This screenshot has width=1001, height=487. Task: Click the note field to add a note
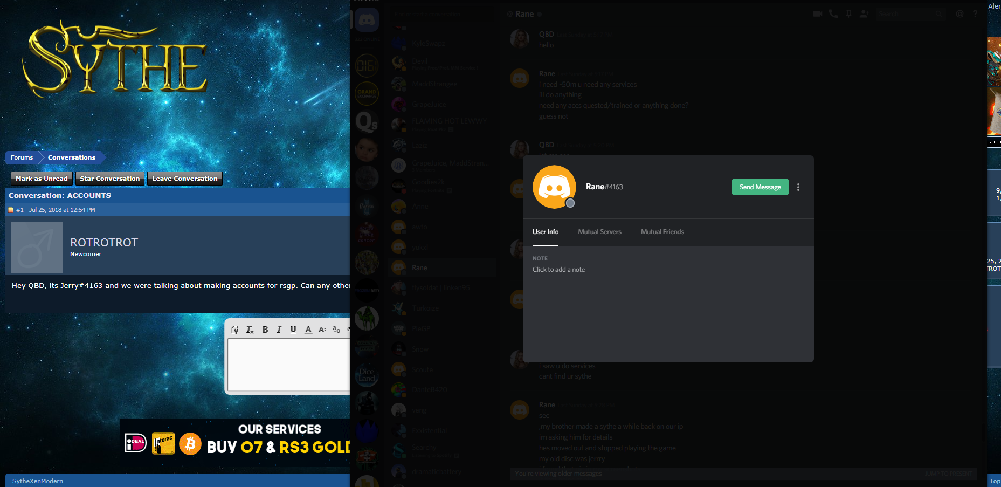pyautogui.click(x=558, y=270)
